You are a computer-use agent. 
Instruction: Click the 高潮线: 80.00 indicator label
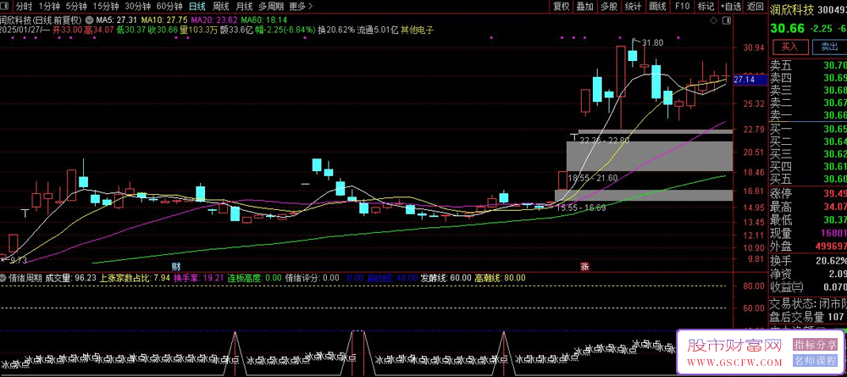pos(500,278)
